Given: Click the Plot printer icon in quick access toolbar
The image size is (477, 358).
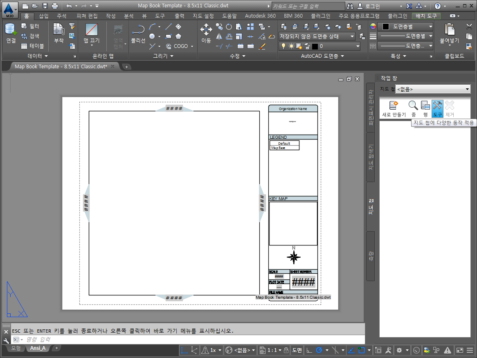Looking at the screenshot, I should point(55,6).
